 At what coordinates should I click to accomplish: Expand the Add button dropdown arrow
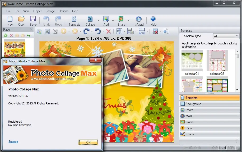pos(113,21)
